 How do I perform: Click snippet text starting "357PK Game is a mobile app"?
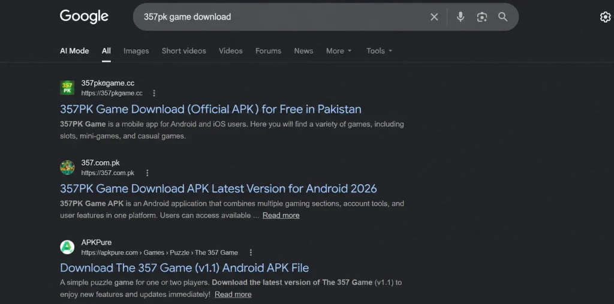pos(232,131)
